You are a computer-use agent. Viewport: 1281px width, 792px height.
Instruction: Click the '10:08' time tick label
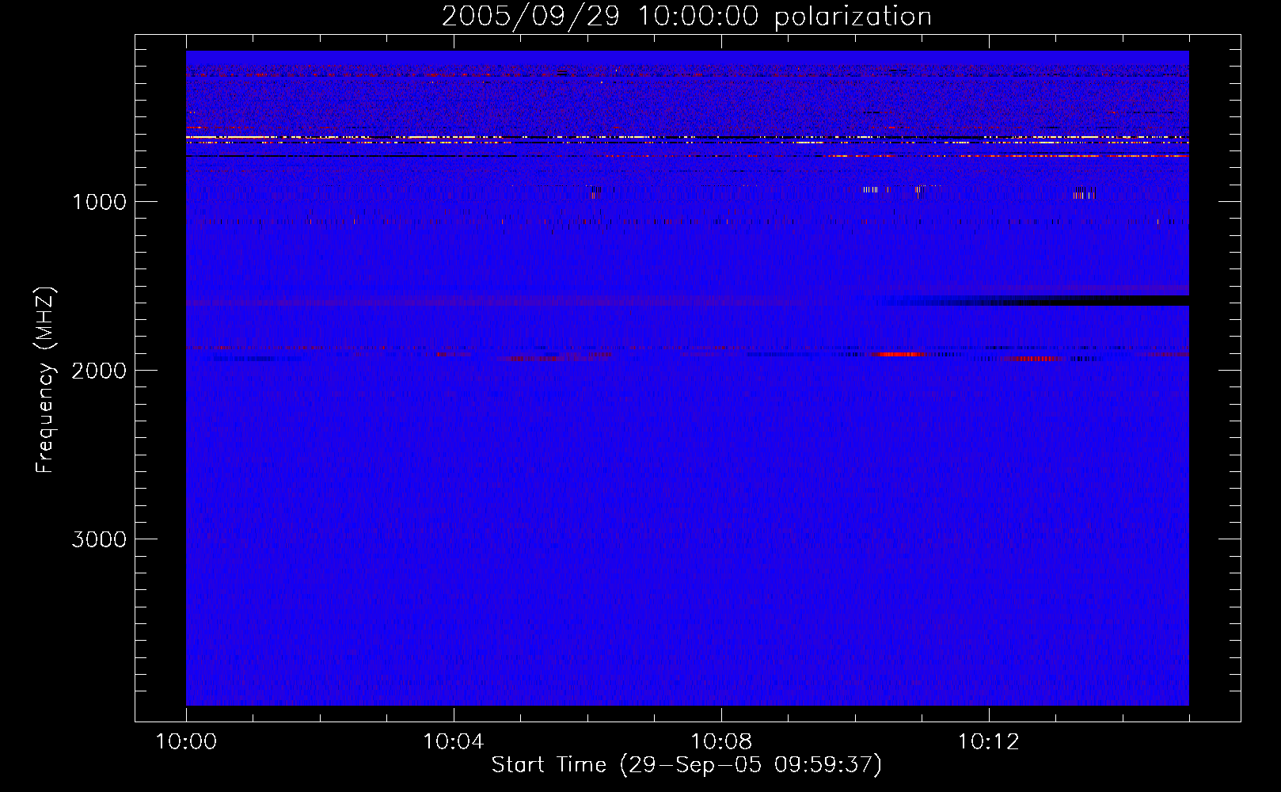point(721,741)
